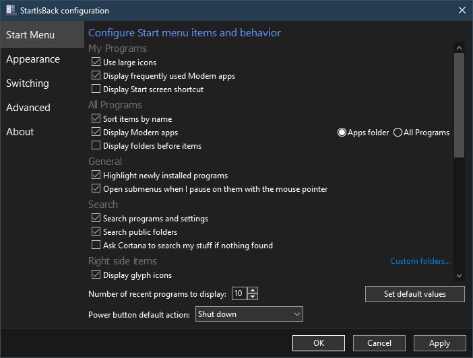Screen dimensions: 473x358
Task: Toggle Display glyph icons checkbox
Action: (96, 275)
